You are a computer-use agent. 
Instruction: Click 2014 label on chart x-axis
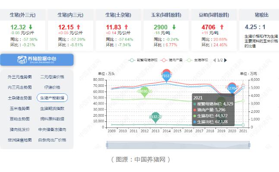(167, 131)
